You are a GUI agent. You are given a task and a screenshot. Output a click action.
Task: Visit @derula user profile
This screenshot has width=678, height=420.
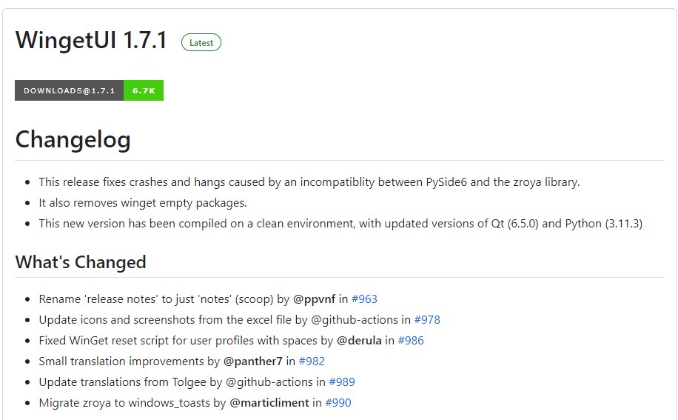[359, 341]
